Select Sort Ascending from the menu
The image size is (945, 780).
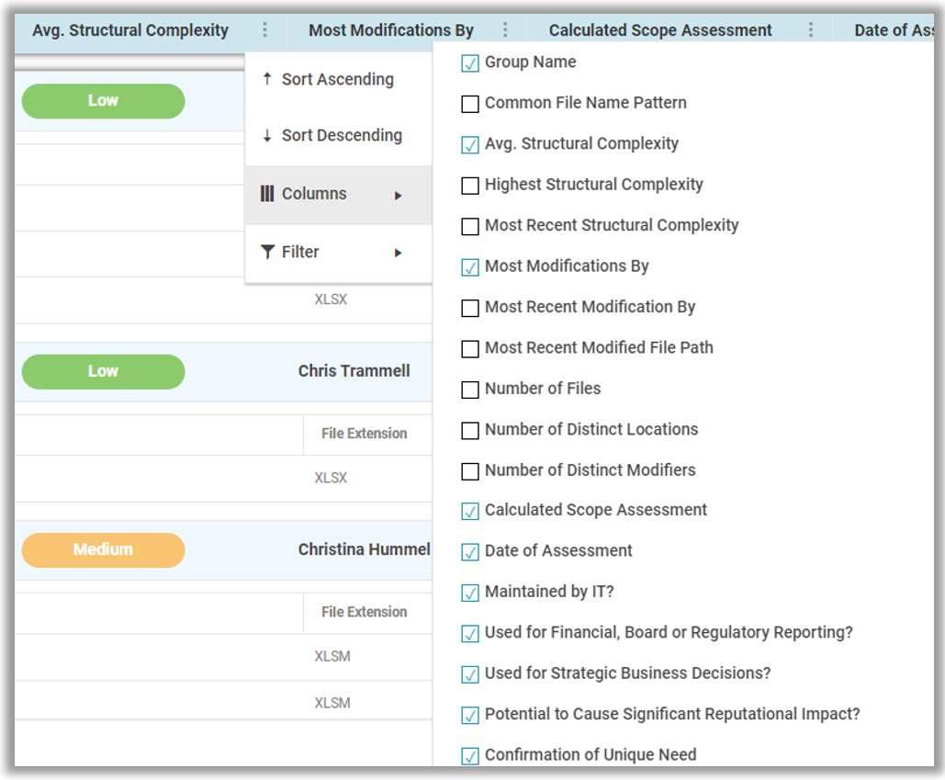click(338, 79)
